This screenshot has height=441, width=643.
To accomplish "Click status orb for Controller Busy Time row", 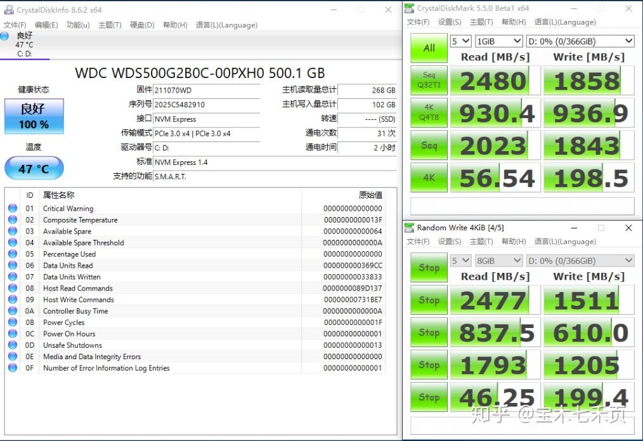I will coord(13,311).
